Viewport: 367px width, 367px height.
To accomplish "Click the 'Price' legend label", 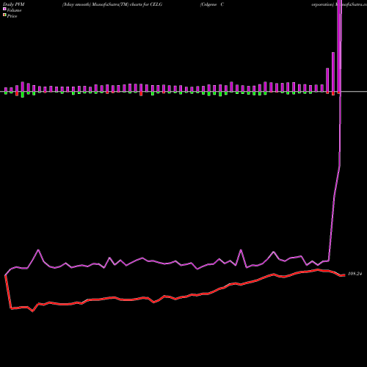I will click(12, 16).
